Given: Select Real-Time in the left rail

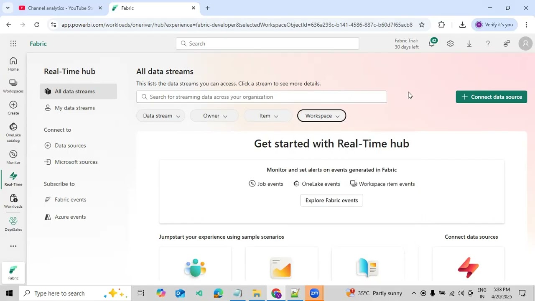Looking at the screenshot, I should tap(13, 179).
